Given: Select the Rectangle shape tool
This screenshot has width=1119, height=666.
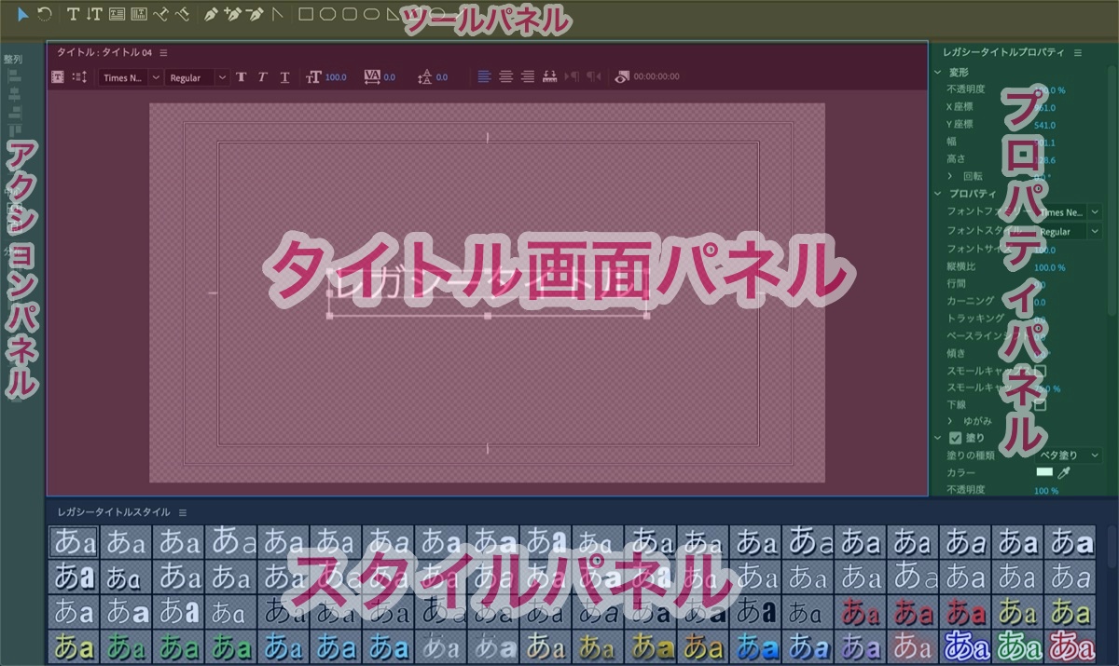Looking at the screenshot, I should pos(306,14).
